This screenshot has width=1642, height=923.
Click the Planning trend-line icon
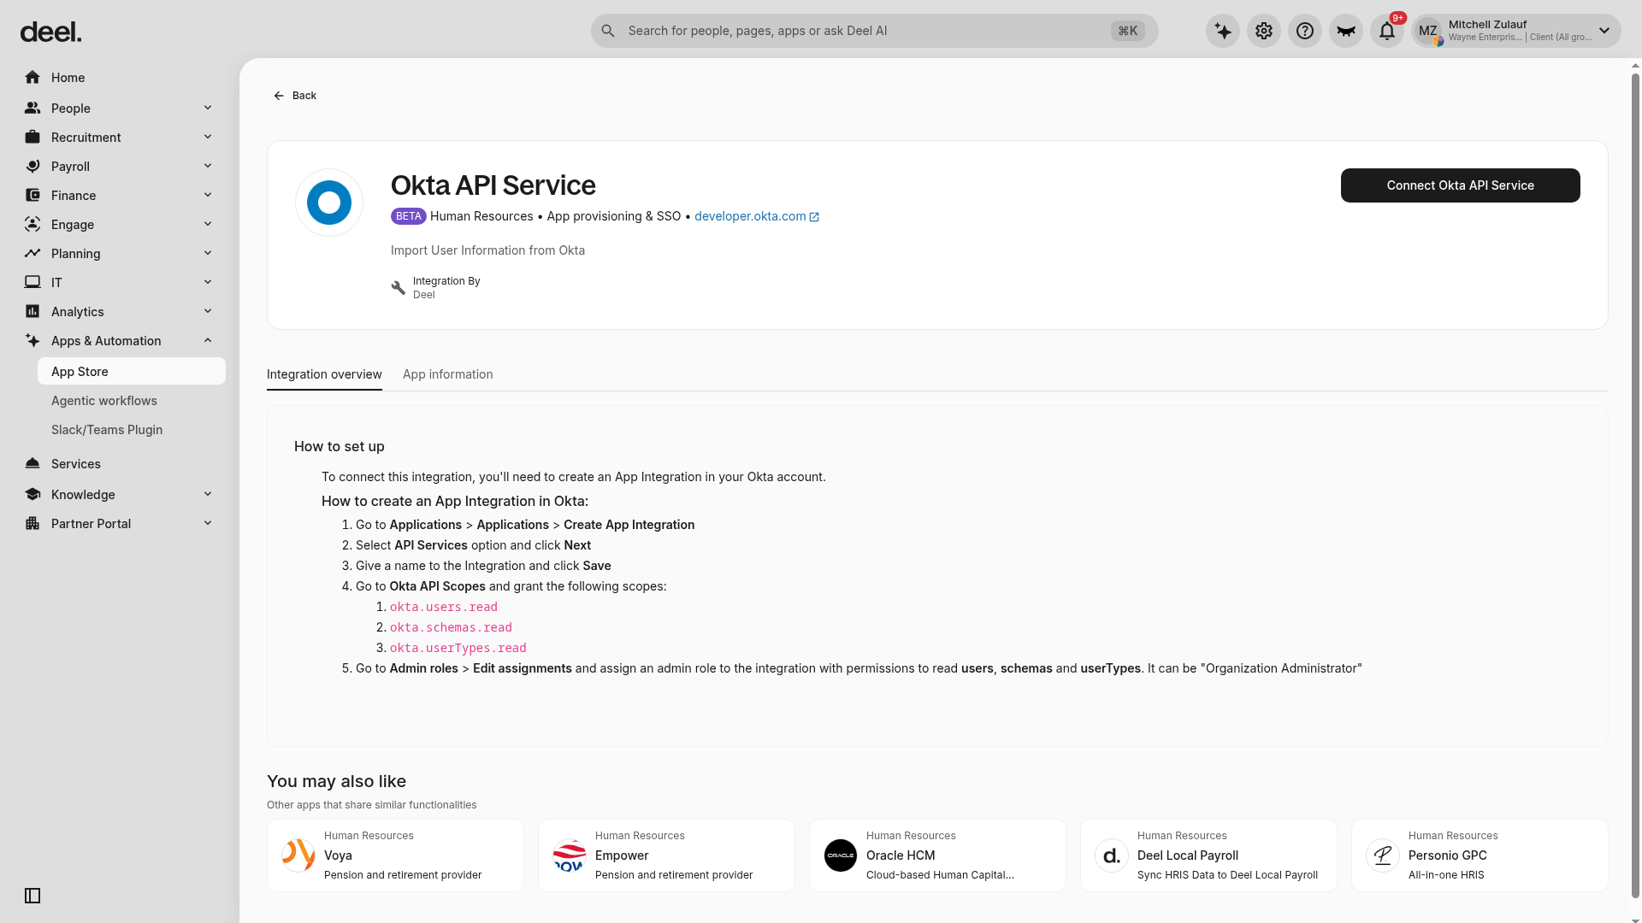(32, 254)
